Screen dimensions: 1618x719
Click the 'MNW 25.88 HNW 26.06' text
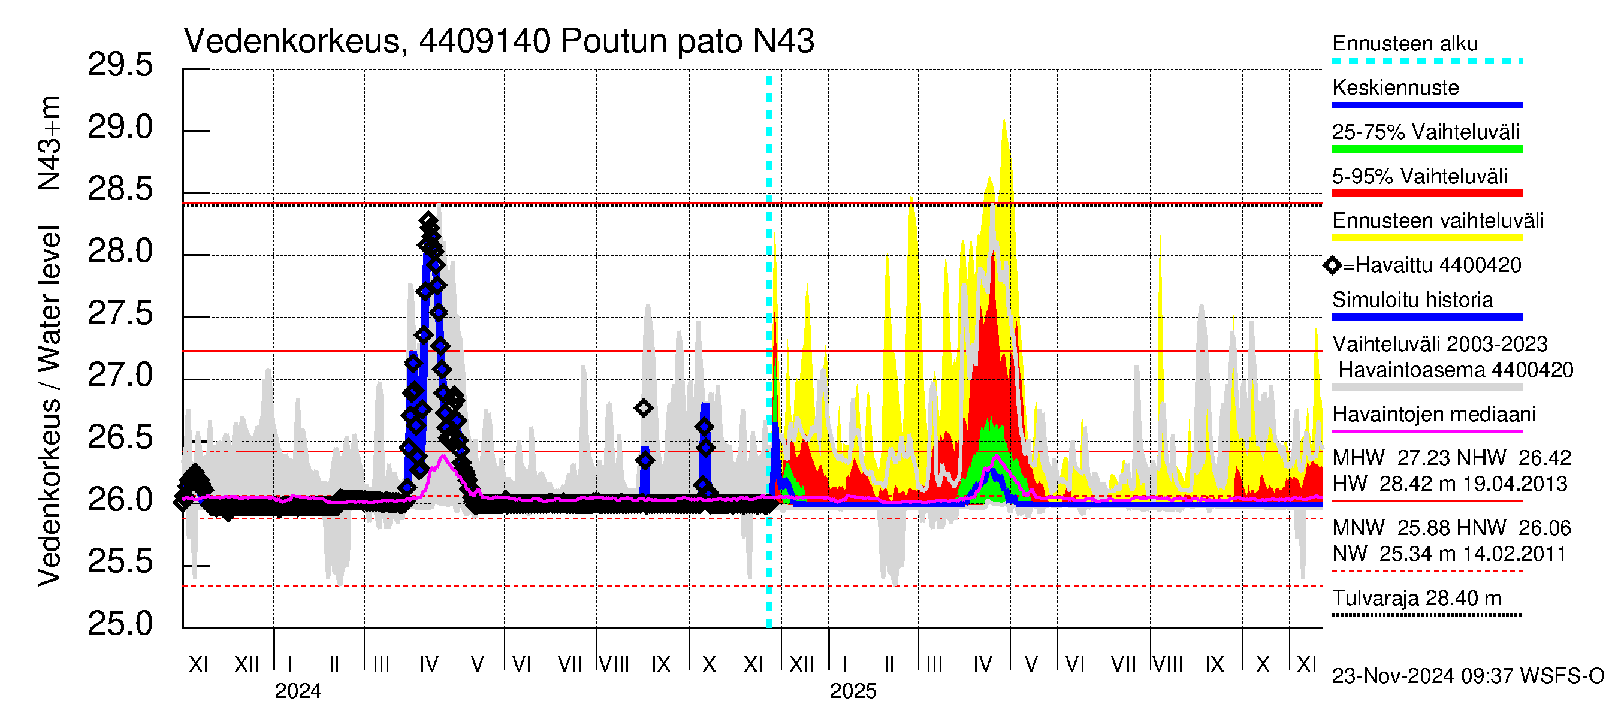[1451, 528]
